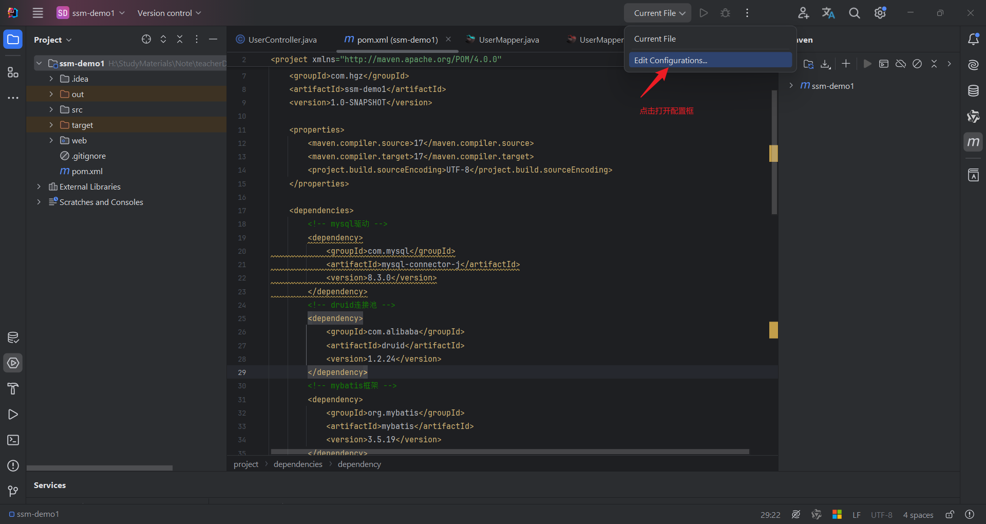
Task: Open the Structure tool window icon
Action: pyautogui.click(x=13, y=72)
